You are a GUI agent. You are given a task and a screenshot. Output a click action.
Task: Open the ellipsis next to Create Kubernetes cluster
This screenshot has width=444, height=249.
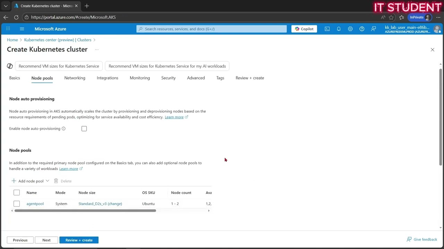(x=97, y=49)
